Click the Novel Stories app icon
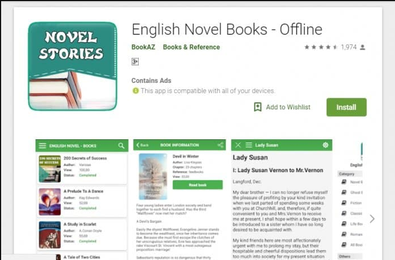This screenshot has width=395, height=260. 73,66
